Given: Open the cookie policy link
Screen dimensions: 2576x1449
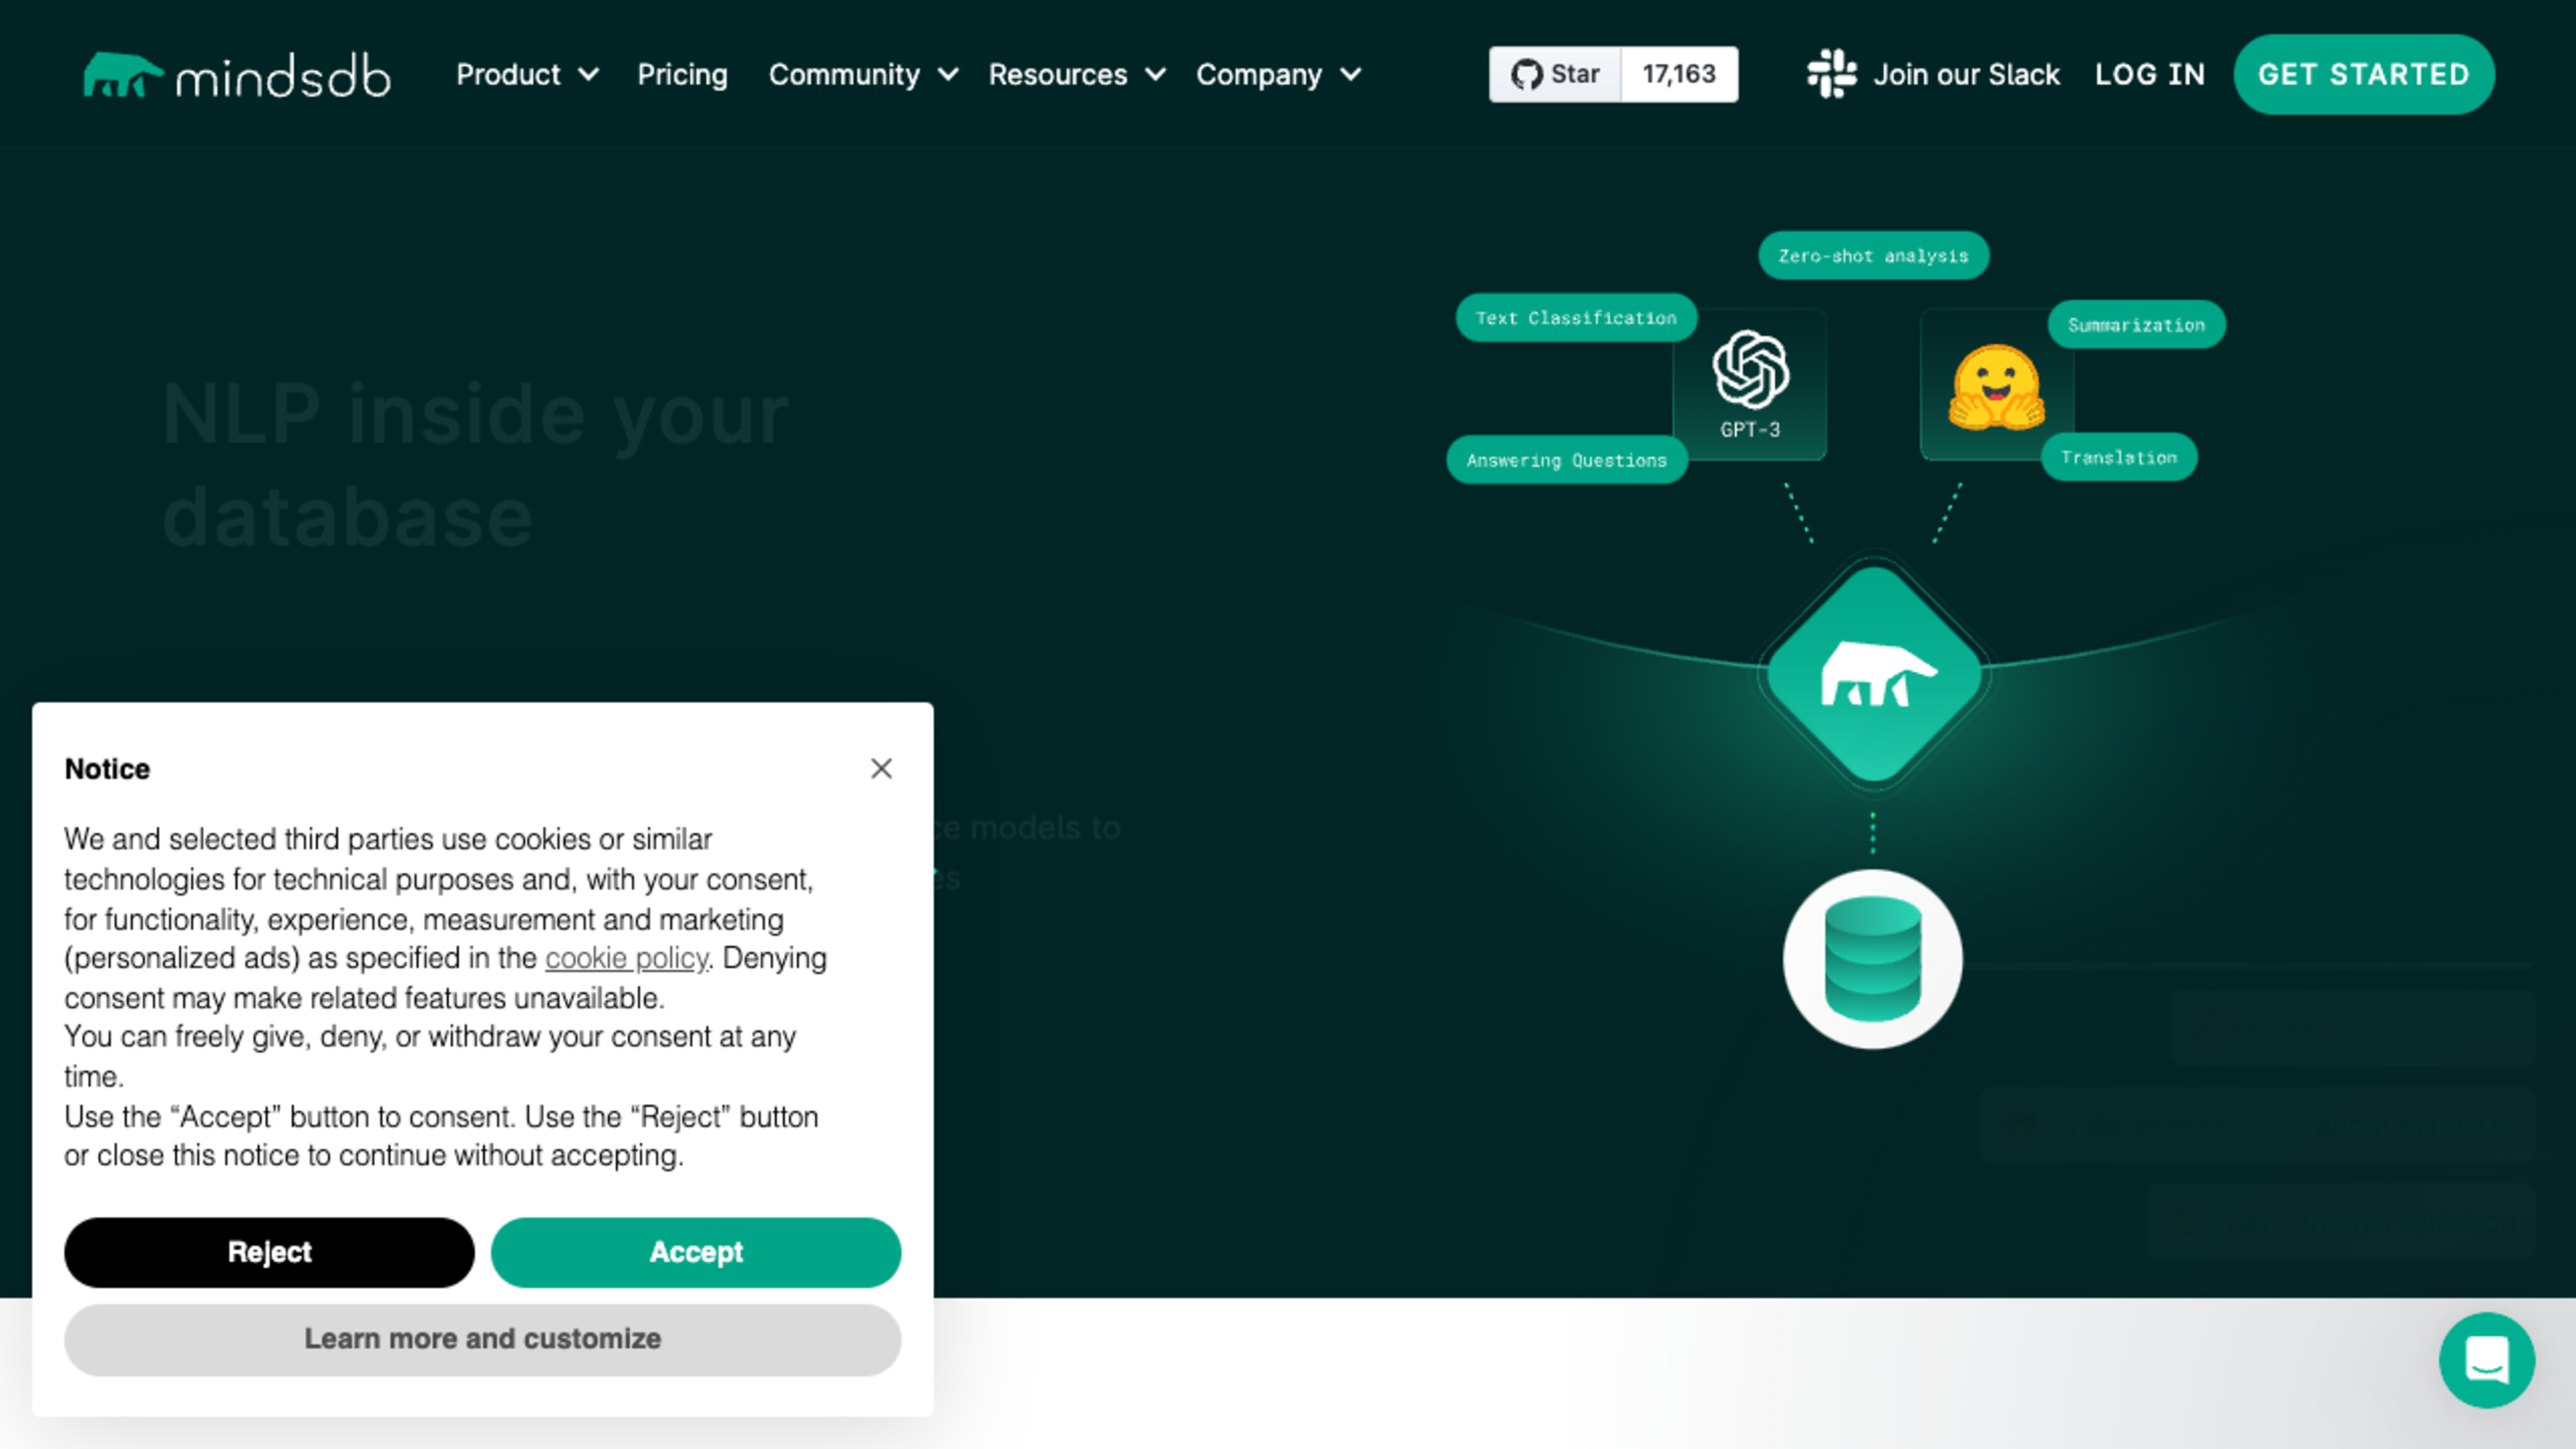Looking at the screenshot, I should coord(626,958).
